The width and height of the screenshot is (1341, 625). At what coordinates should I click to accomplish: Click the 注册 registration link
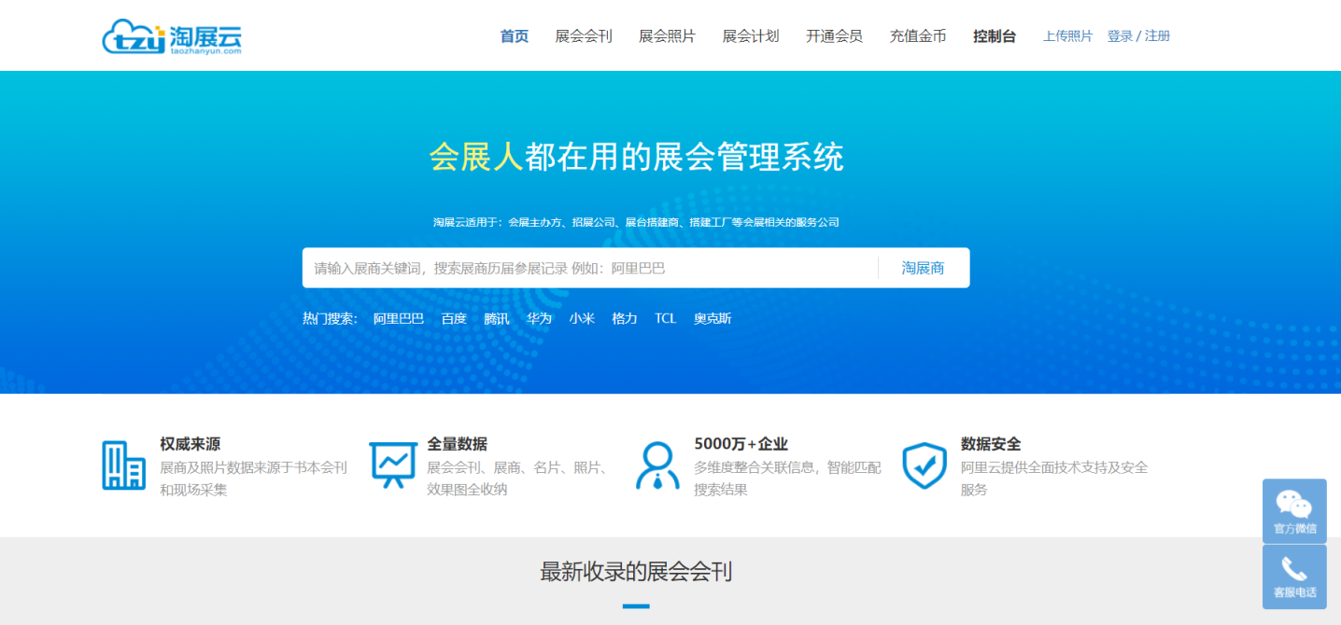1156,36
